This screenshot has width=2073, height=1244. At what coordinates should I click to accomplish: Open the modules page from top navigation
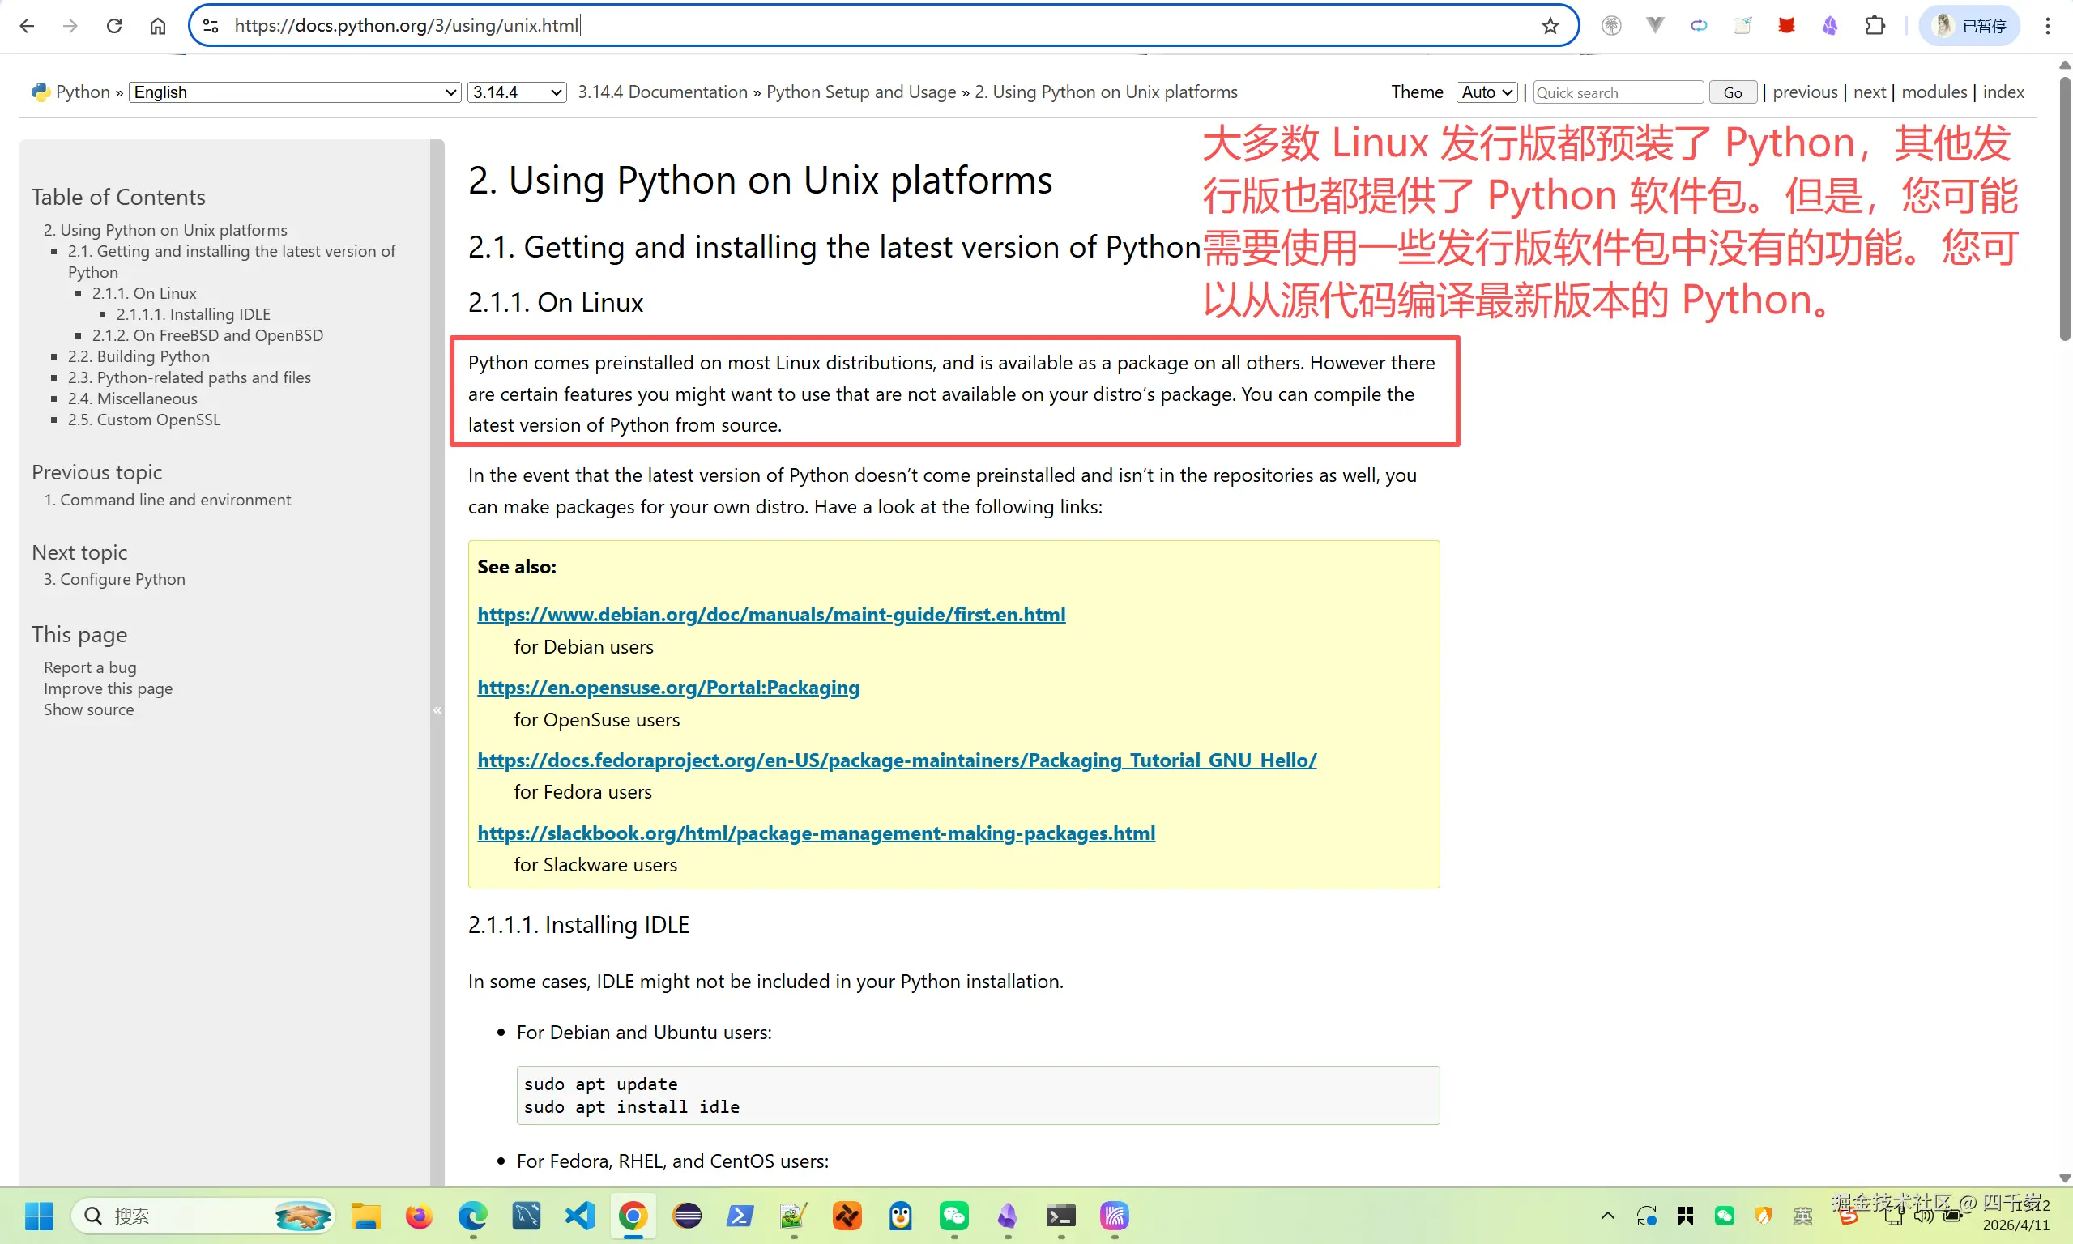pos(1934,92)
